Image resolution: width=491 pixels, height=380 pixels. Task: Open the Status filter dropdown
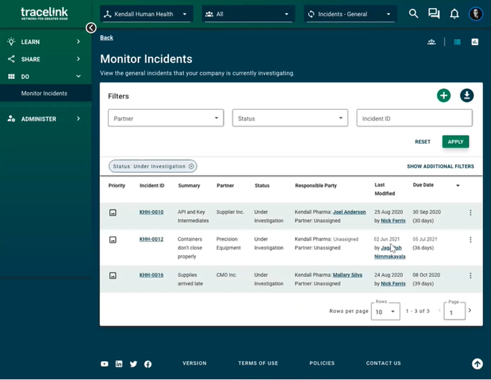click(290, 118)
